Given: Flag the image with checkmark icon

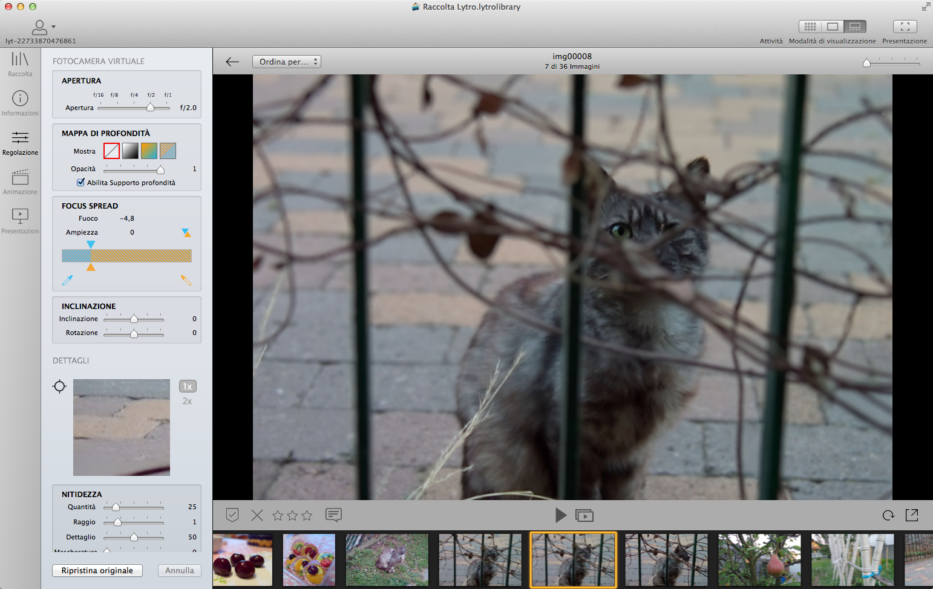Looking at the screenshot, I should tap(232, 515).
